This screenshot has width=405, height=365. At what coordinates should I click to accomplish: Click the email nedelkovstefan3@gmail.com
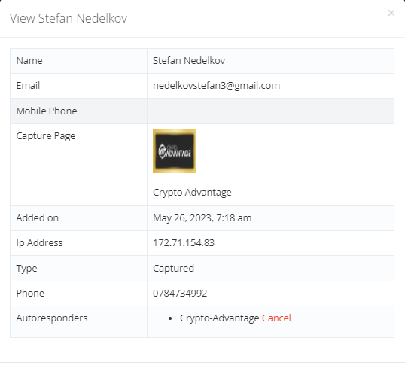click(217, 86)
